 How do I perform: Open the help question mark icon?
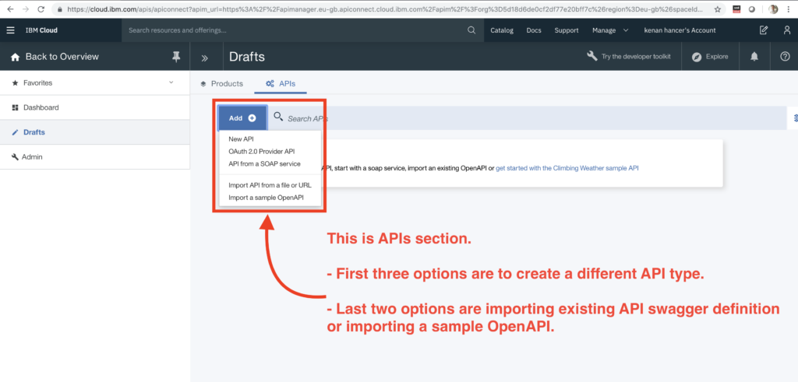click(785, 56)
